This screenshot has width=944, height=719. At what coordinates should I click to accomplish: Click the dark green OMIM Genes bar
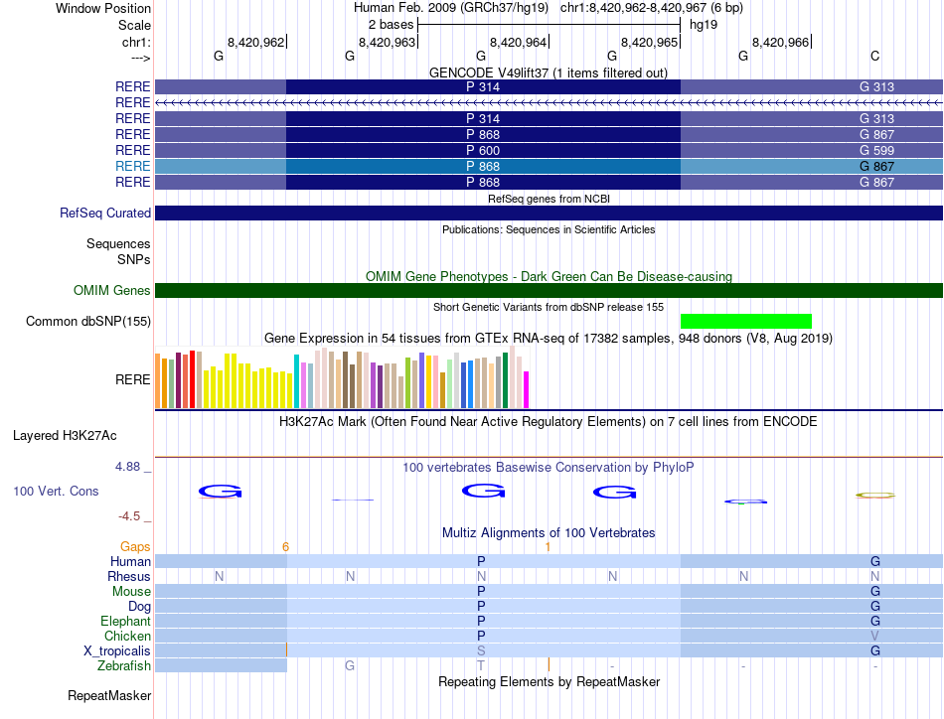[549, 290]
